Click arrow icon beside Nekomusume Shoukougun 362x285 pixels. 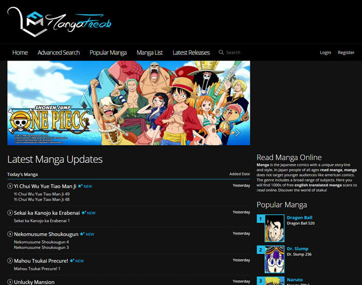(10, 234)
